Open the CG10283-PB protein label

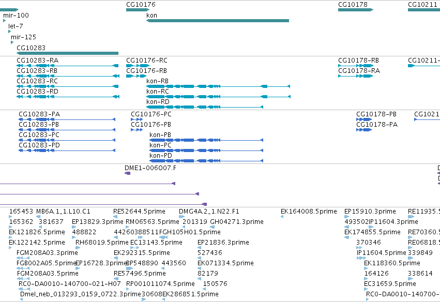[39, 125]
